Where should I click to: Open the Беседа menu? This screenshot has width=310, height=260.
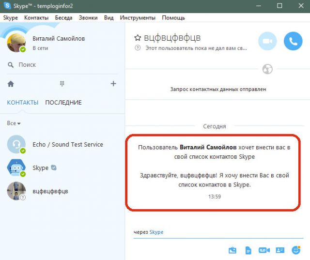tap(63, 18)
